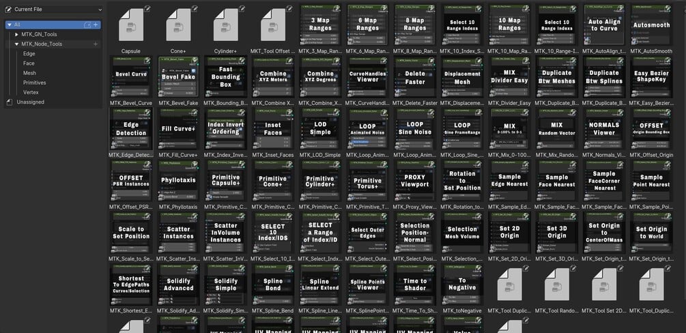Select the Bevel Curve thumbnail
Image resolution: width=686 pixels, height=333 pixels.
(131, 77)
